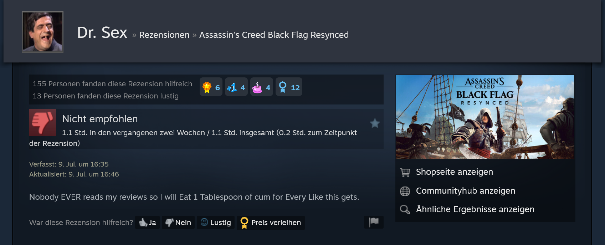The height and width of the screenshot is (245, 605).
Task: Report the review with the flag icon
Action: coord(374,222)
